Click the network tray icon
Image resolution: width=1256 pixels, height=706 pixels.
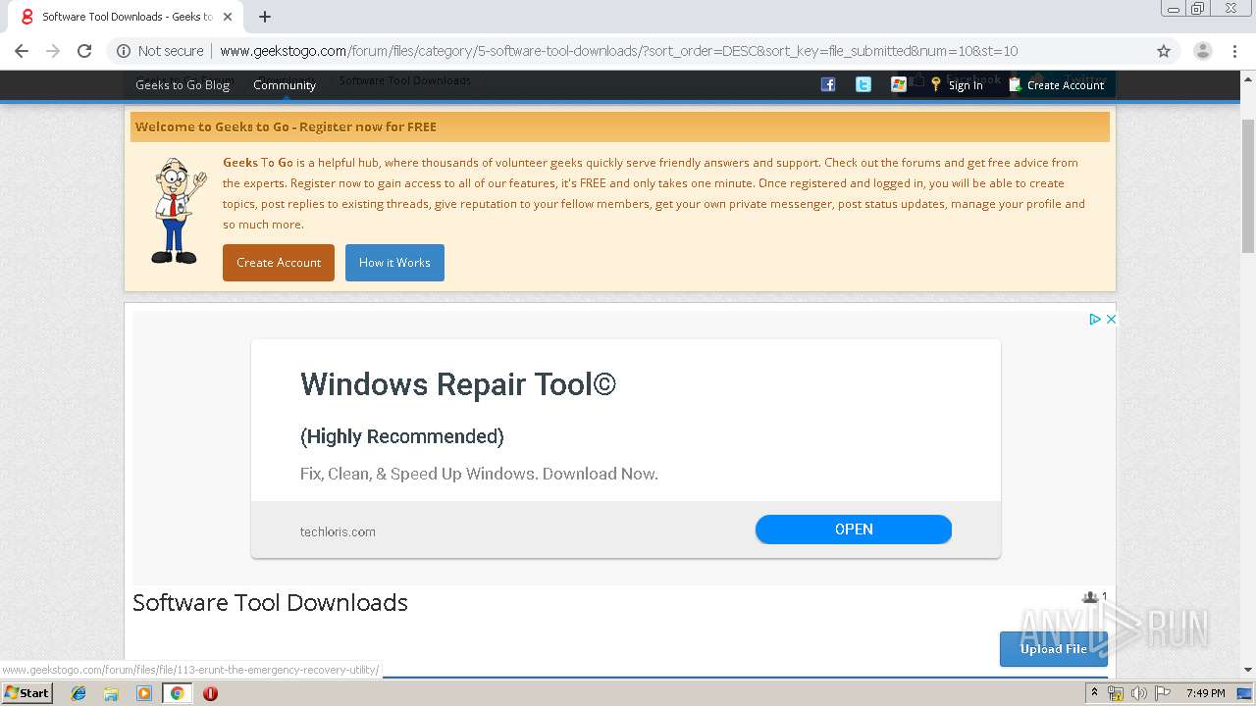1116,693
